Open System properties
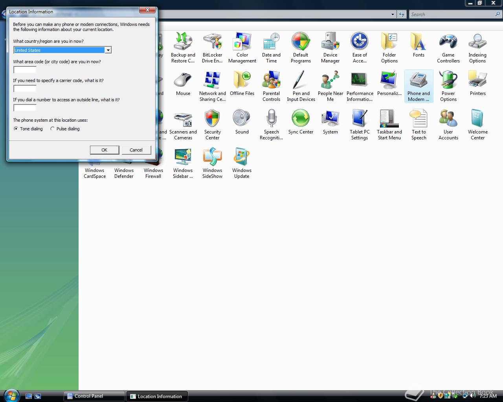The width and height of the screenshot is (503, 402). [330, 122]
